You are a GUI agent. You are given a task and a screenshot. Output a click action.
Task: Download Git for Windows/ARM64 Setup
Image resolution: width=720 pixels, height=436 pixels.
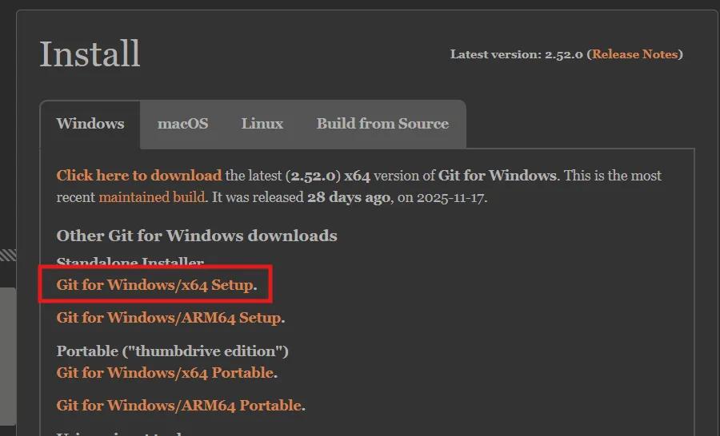[x=169, y=318]
